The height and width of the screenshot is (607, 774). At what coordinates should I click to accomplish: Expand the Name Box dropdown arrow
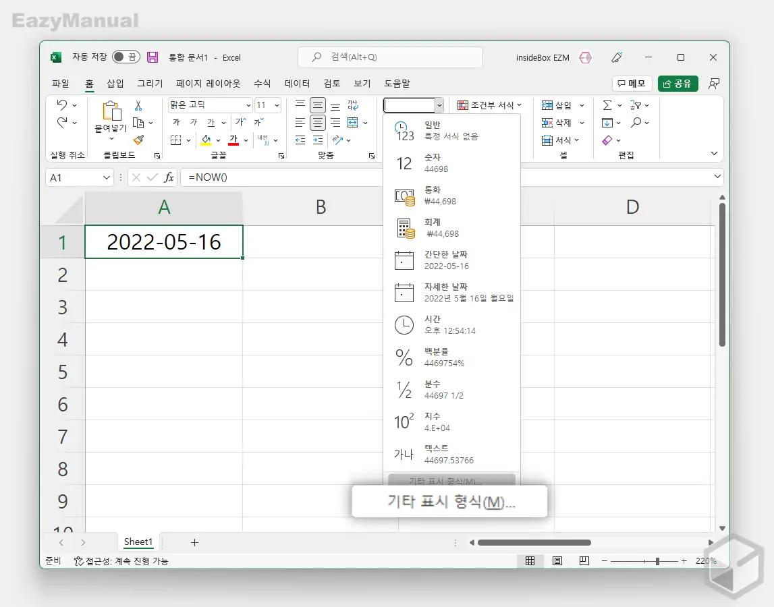pyautogui.click(x=107, y=177)
